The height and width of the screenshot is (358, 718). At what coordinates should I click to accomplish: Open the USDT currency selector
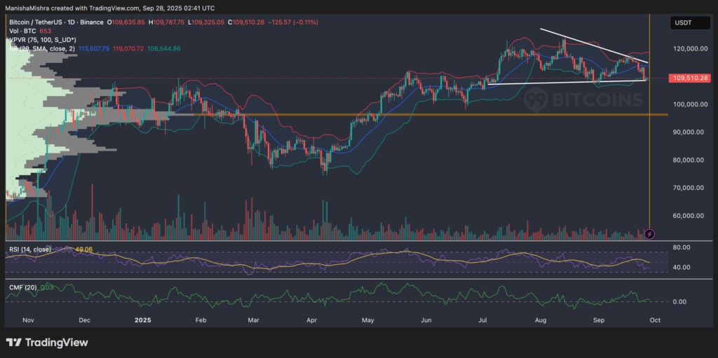(685, 22)
